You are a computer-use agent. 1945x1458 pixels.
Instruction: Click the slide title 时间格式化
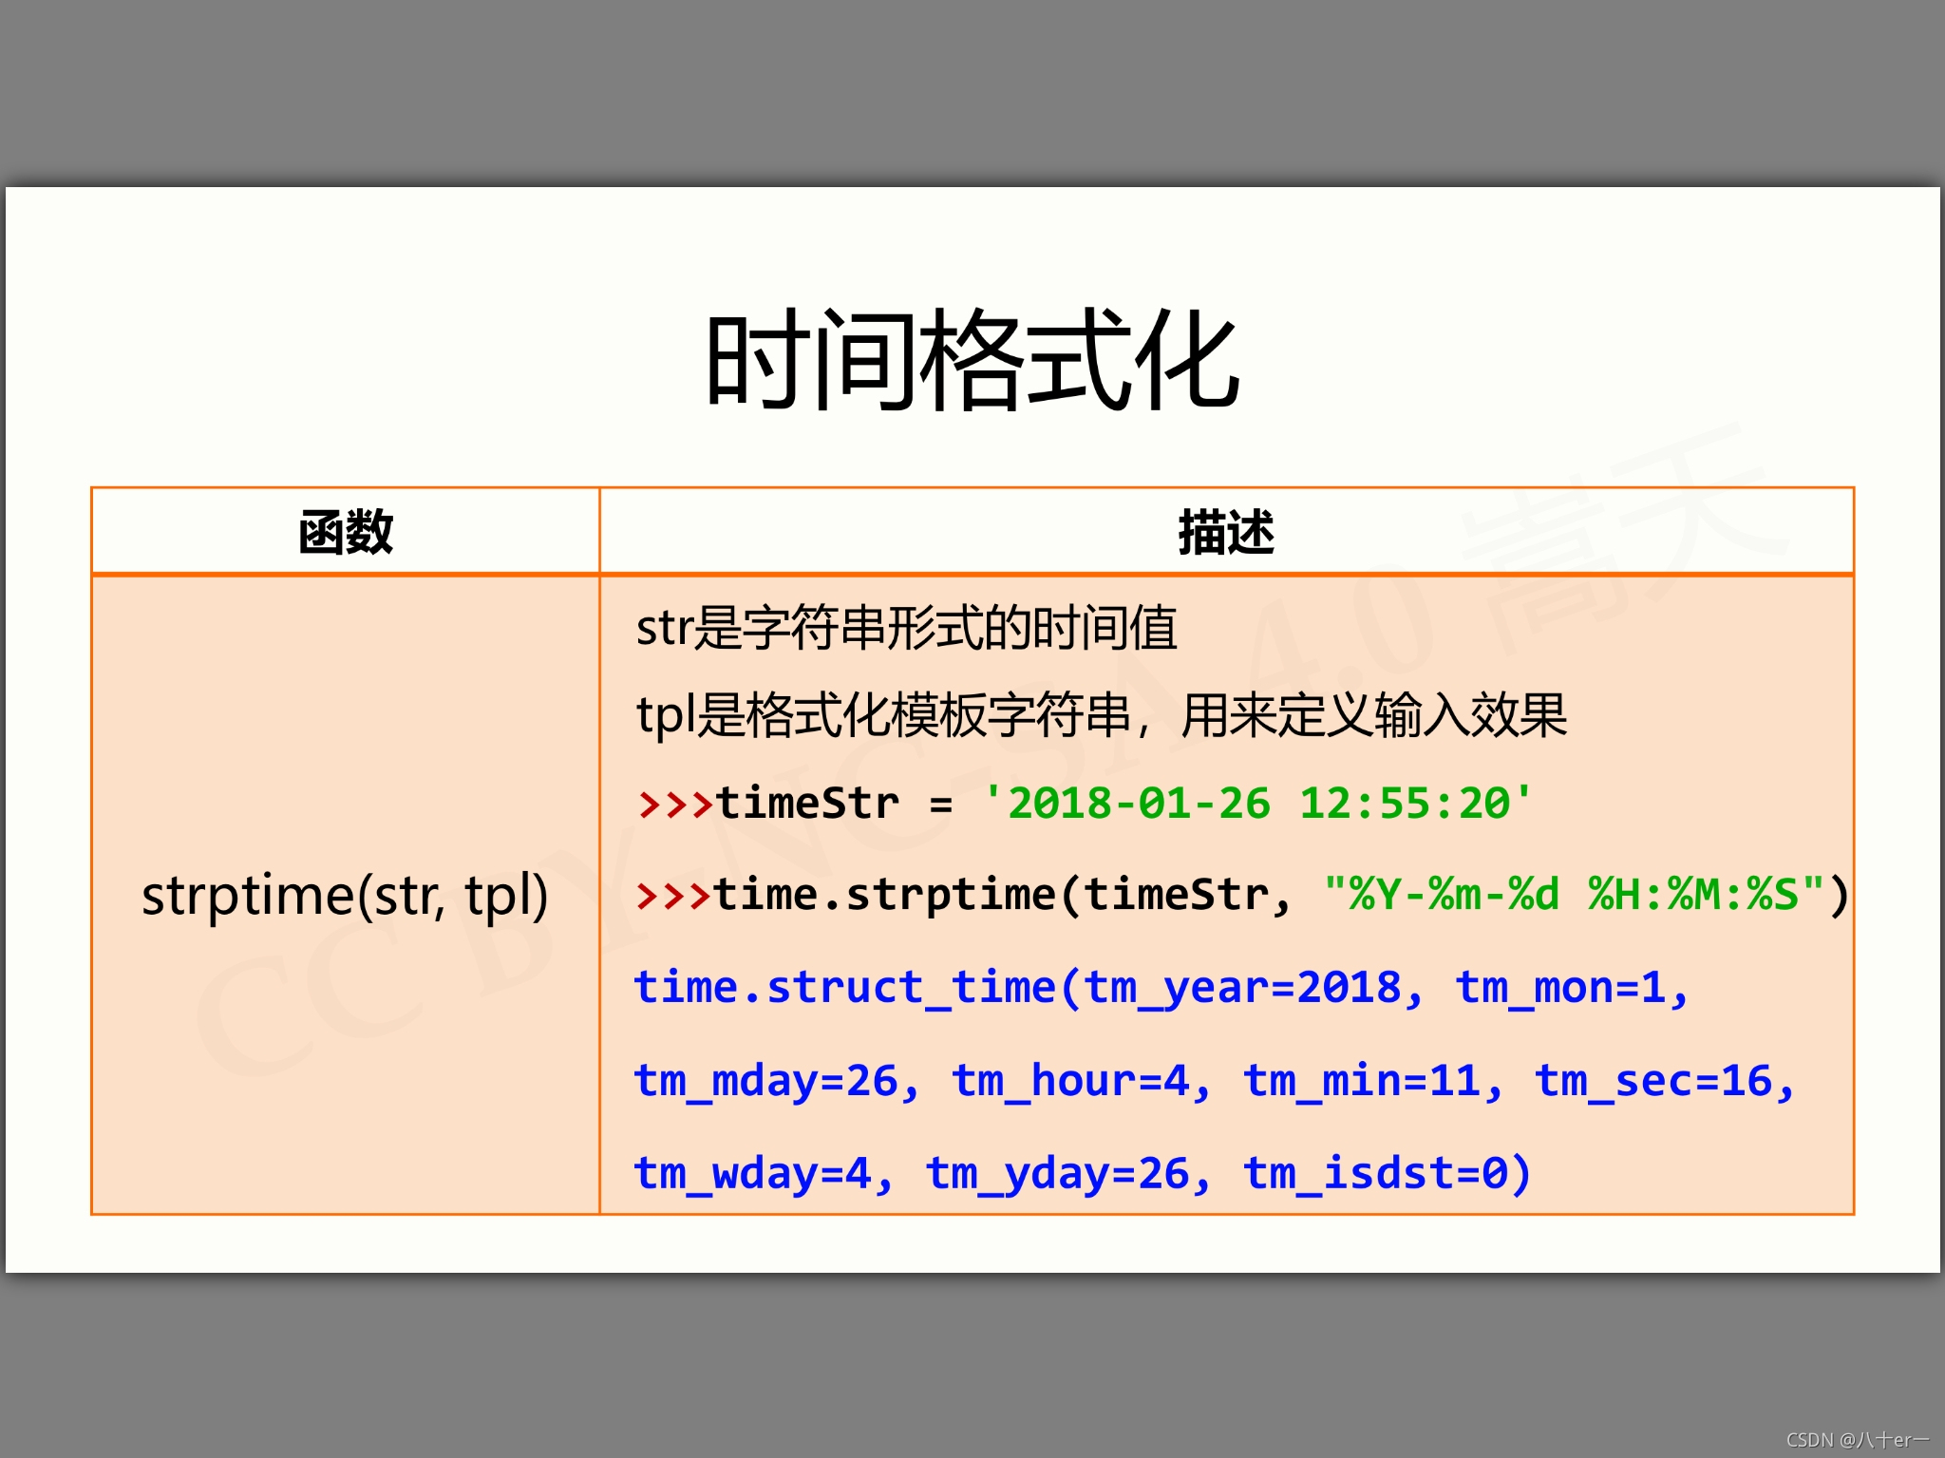[972, 361]
